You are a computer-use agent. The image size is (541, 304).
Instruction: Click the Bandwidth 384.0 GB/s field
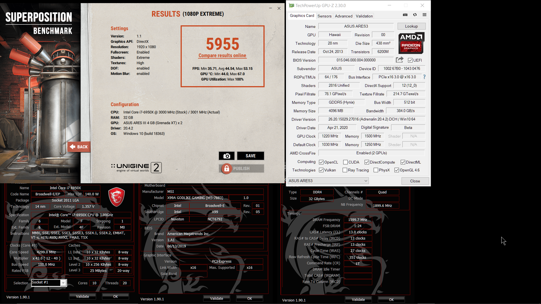tap(405, 111)
